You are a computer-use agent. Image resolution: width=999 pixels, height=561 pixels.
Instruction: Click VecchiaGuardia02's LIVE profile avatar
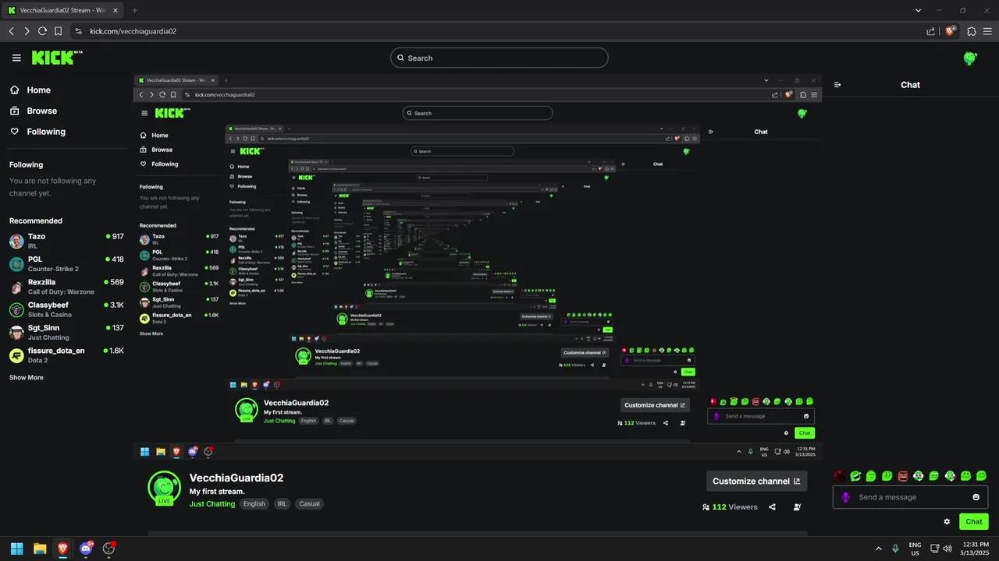(x=164, y=488)
